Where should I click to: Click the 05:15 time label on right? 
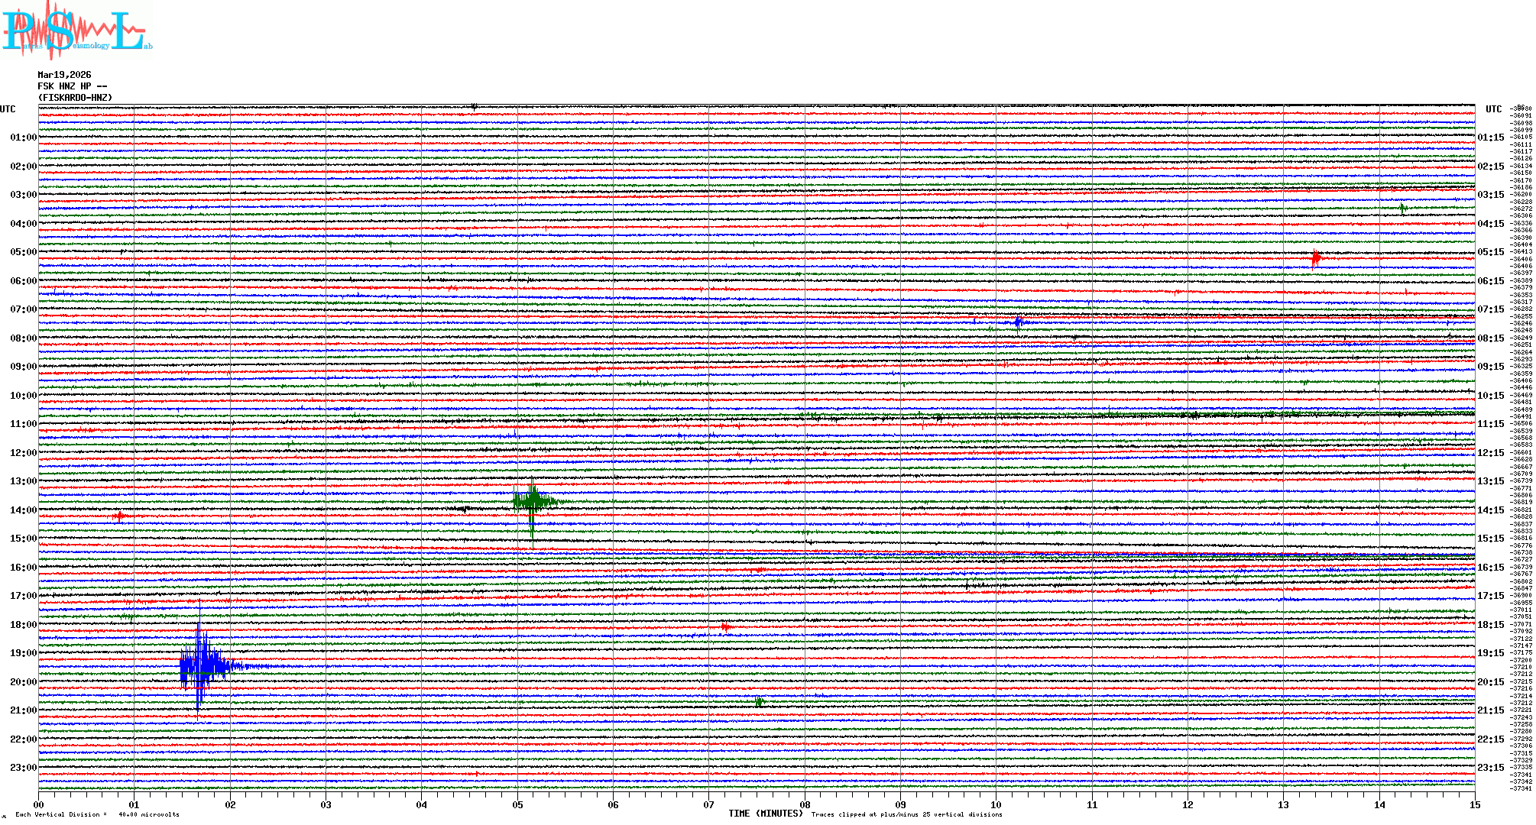pos(1490,252)
